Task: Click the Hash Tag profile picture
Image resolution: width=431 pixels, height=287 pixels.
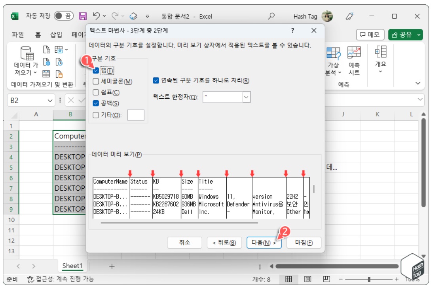Action: coord(327,16)
